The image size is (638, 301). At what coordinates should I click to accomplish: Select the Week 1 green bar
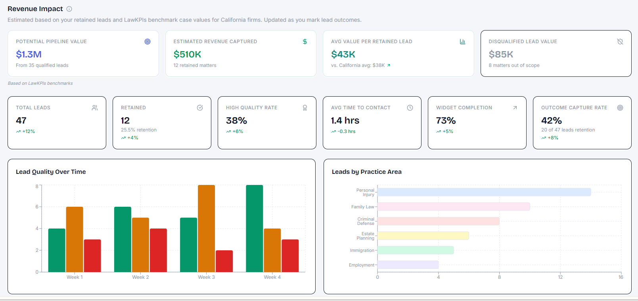[57, 250]
